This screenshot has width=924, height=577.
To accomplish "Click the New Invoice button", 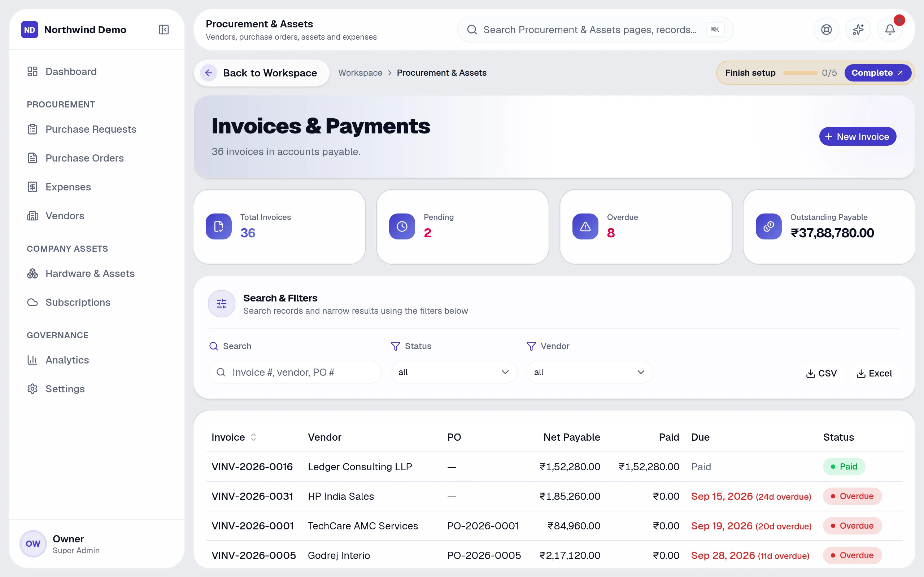I will click(x=858, y=137).
